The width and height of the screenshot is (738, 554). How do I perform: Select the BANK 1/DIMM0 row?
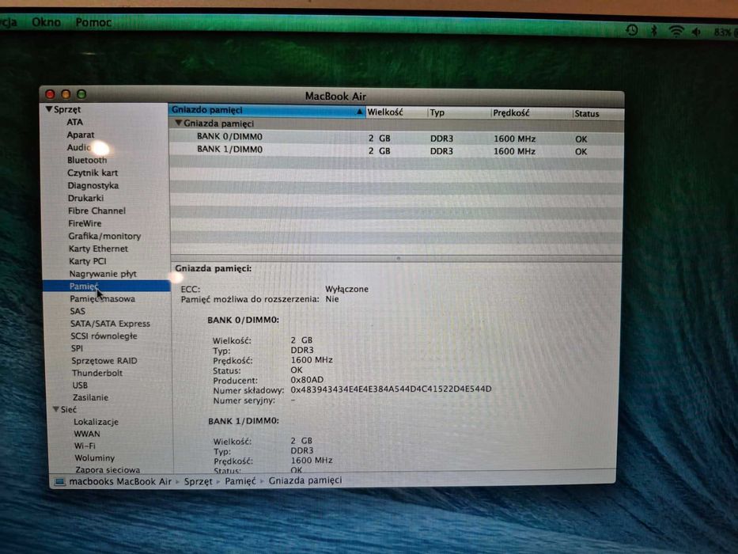coord(396,150)
